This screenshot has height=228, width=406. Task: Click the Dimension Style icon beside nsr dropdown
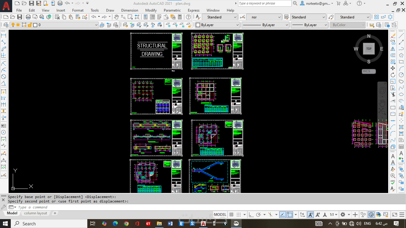click(x=242, y=17)
